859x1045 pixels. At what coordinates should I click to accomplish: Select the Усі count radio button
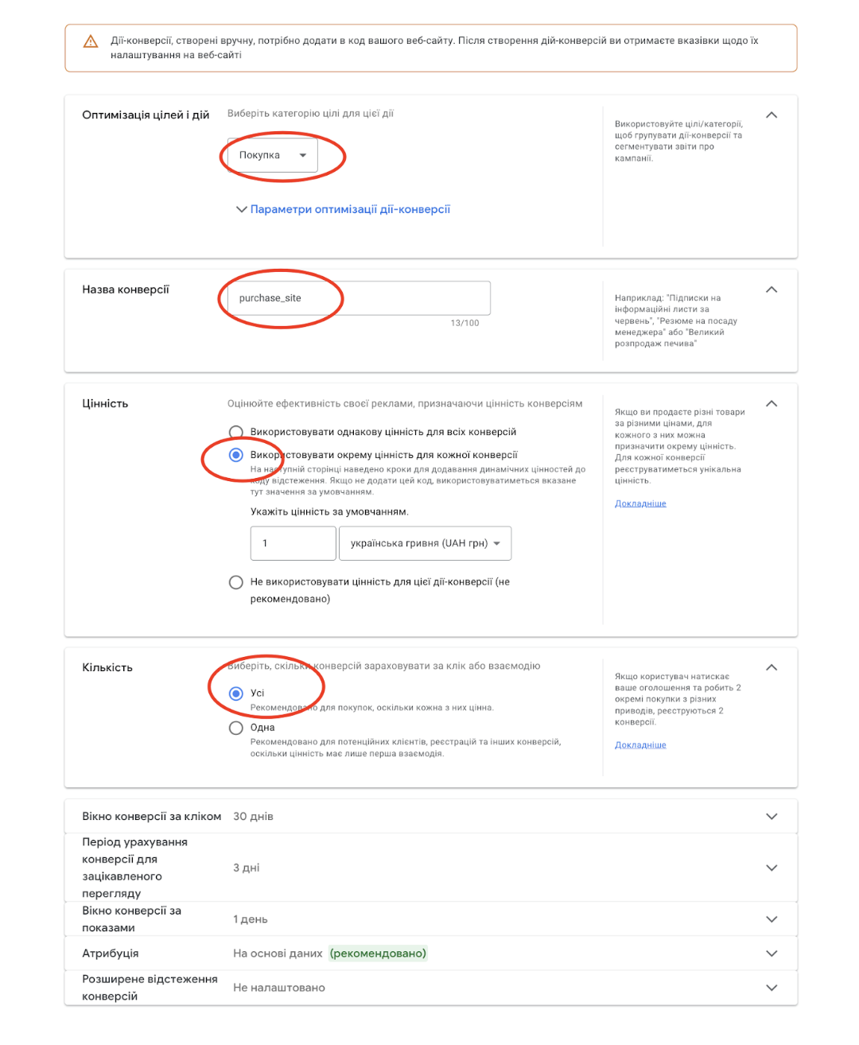(x=236, y=693)
